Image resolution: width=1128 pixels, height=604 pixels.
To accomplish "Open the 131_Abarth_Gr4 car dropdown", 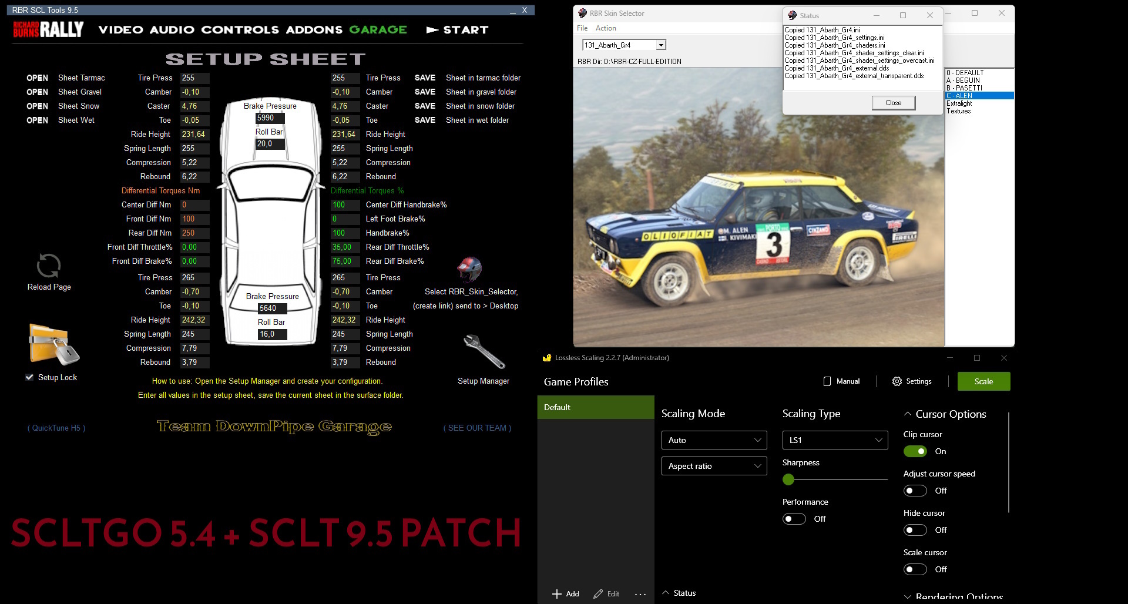I will point(661,45).
